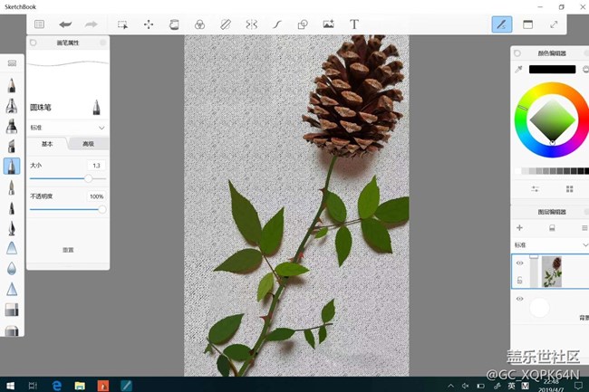Pick the color eyedropper tool
The height and width of the screenshot is (392, 589).
point(518,69)
